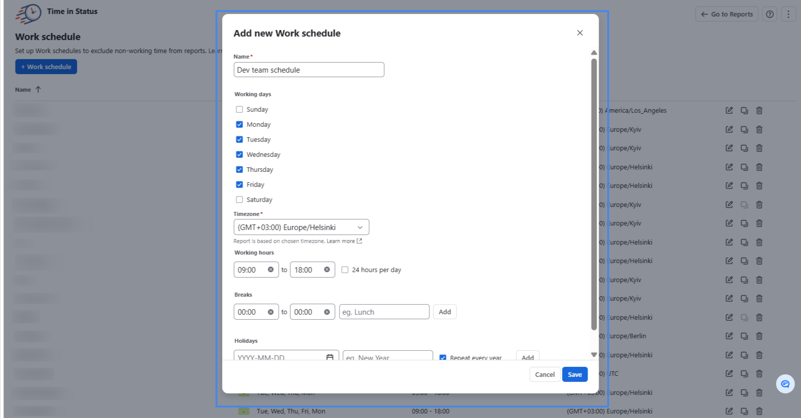Edit the Europe/Berlin schedule row

729,336
